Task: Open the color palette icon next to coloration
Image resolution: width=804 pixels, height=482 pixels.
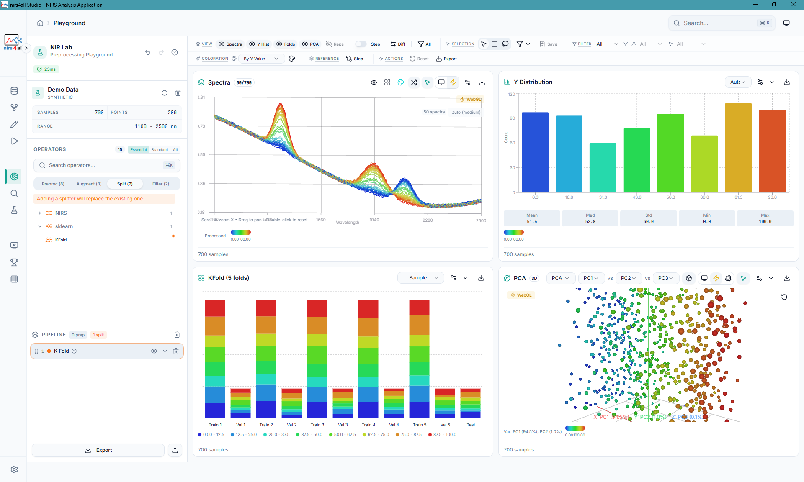Action: (x=292, y=59)
